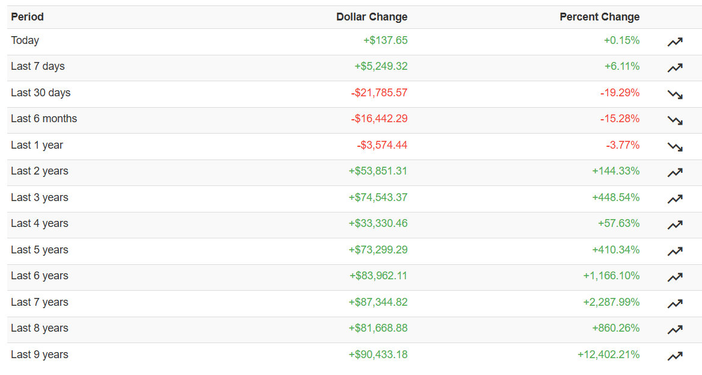Click the trend-up icon for Last 7 days
This screenshot has width=702, height=375.
pyautogui.click(x=675, y=67)
